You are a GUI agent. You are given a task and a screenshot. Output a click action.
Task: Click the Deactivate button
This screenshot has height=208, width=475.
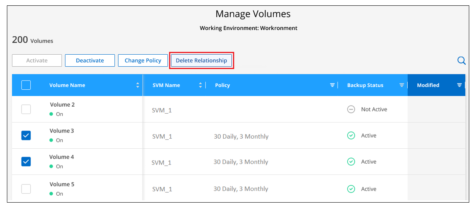click(90, 60)
